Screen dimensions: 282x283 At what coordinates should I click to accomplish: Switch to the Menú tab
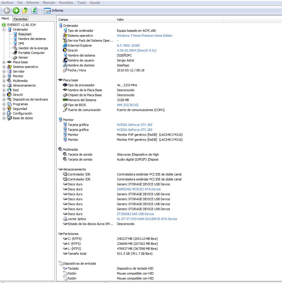coord(6,18)
